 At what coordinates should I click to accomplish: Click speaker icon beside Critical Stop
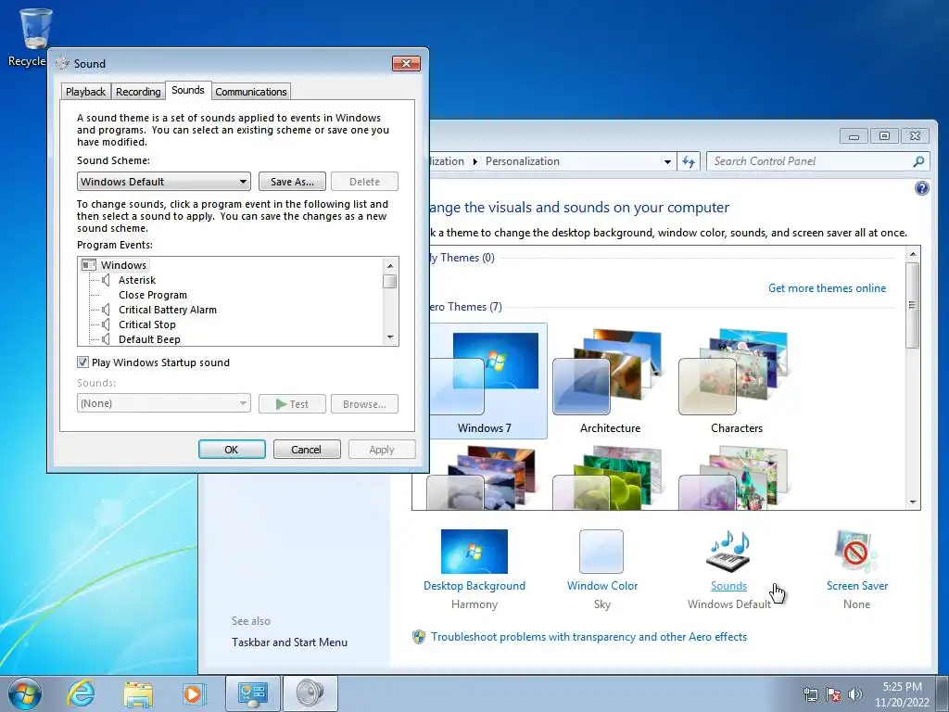click(106, 324)
